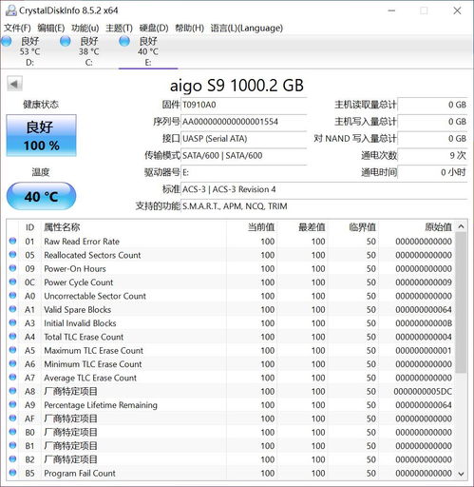Click status dot for Power Cycle Count
The image size is (474, 487).
point(13,282)
